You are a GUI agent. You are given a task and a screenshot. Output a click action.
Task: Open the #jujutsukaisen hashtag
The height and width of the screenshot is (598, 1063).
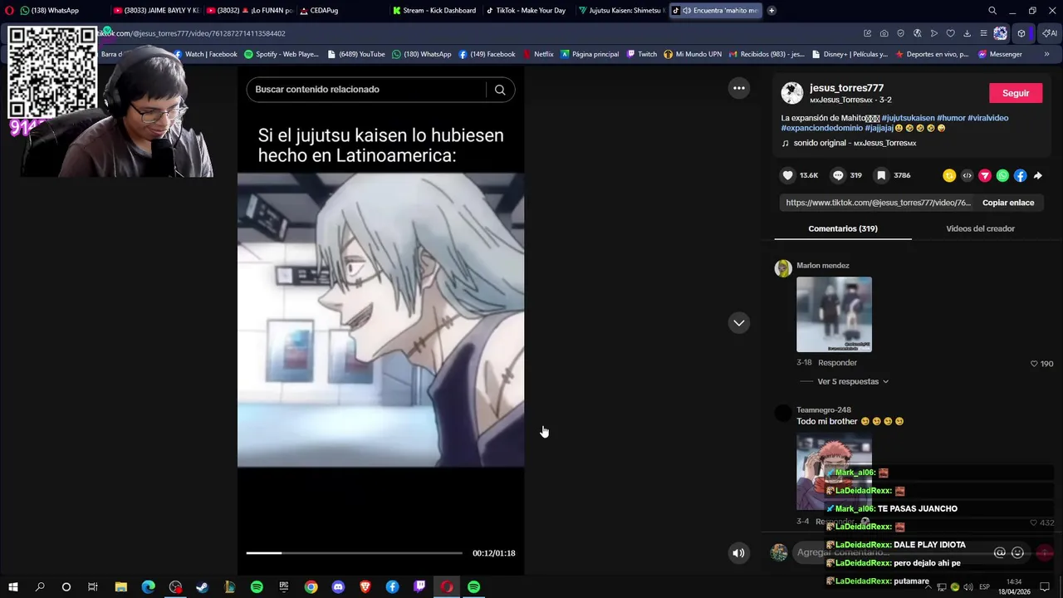(908, 118)
